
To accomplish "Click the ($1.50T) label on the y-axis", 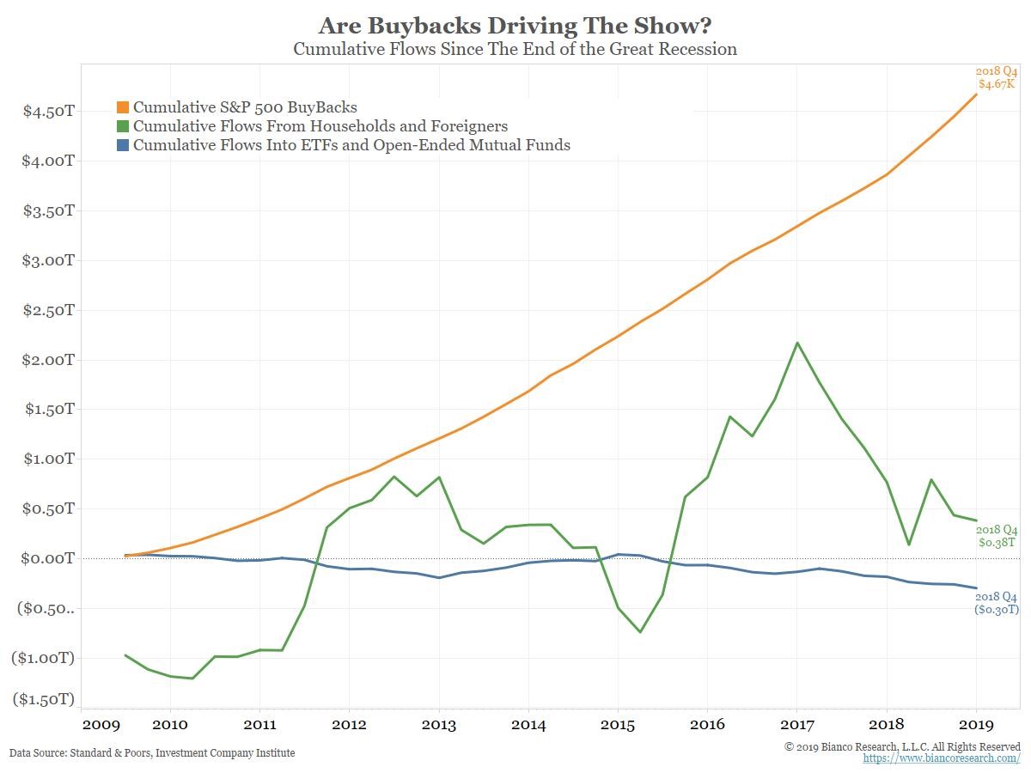I will tap(44, 699).
